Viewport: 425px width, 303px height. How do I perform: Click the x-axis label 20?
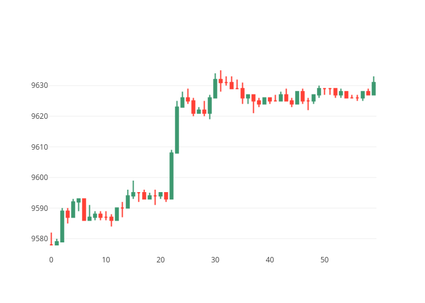click(x=160, y=260)
